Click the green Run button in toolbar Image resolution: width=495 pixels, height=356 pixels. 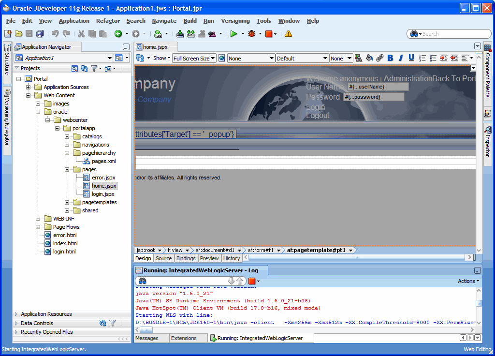[x=233, y=34]
